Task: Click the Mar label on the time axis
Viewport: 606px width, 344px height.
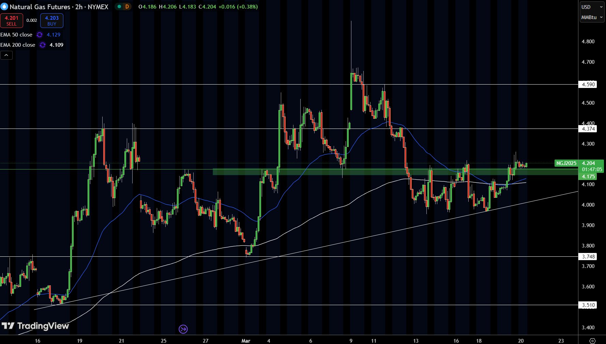Action: tap(246, 341)
